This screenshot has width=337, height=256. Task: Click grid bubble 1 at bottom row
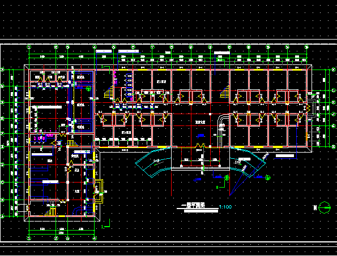[x=29, y=238]
